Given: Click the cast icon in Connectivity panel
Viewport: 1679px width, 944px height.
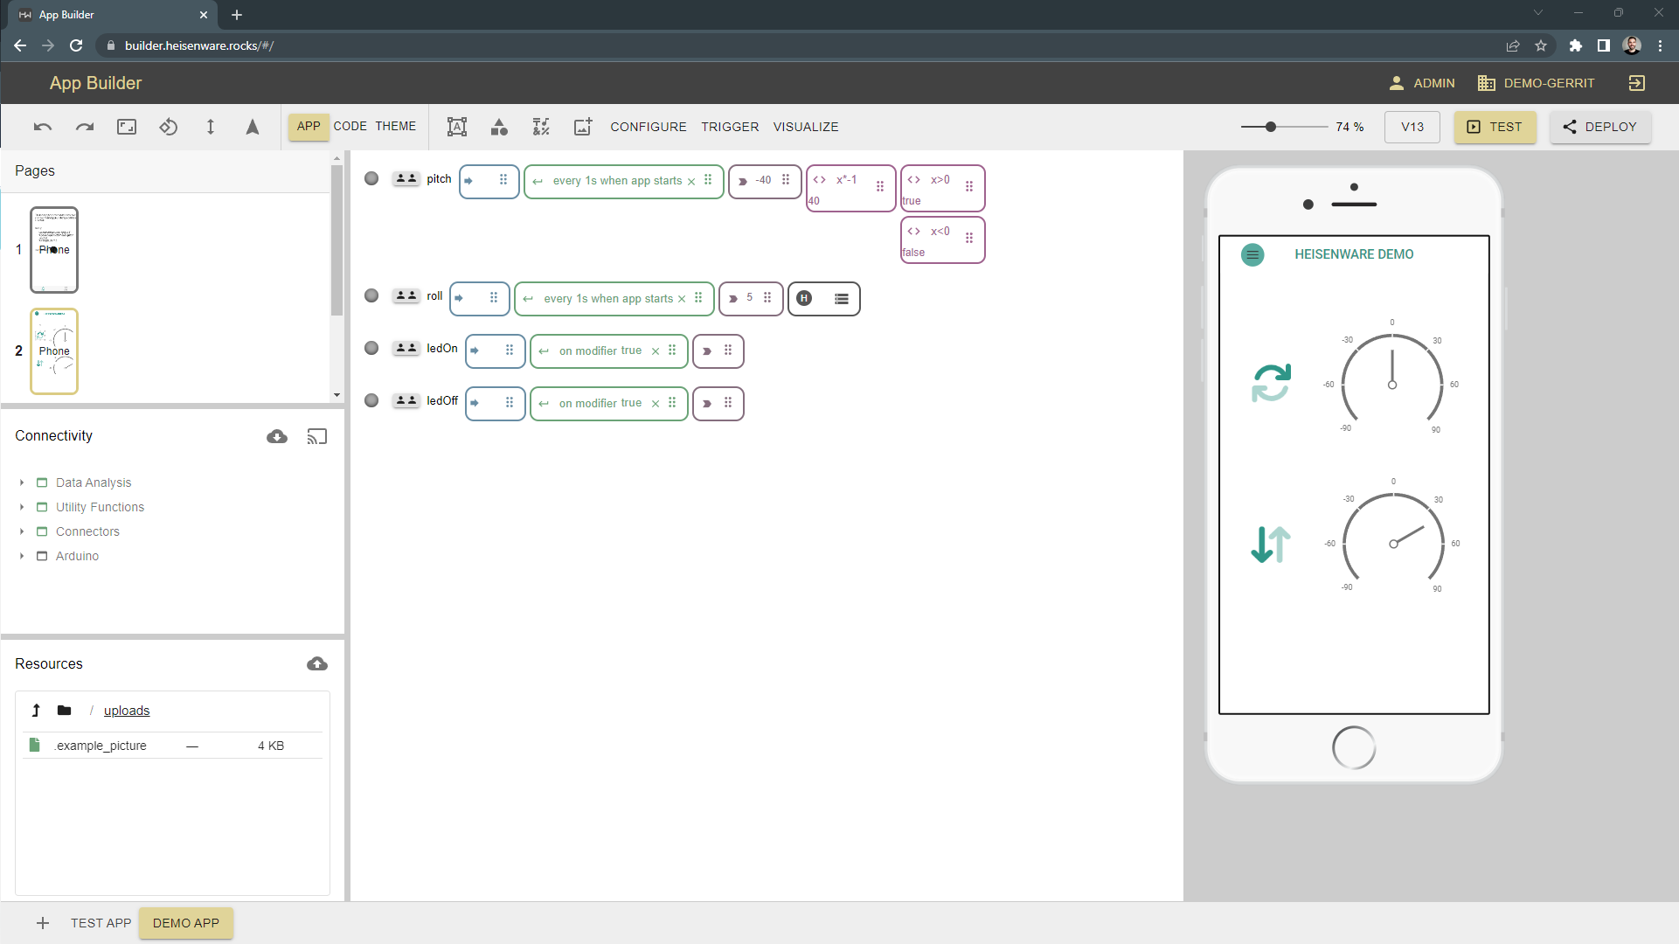Looking at the screenshot, I should click(317, 436).
